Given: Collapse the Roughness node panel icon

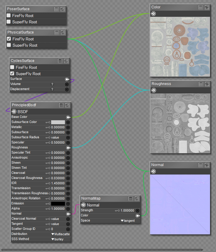Looking at the screenshot, I should (201, 84).
